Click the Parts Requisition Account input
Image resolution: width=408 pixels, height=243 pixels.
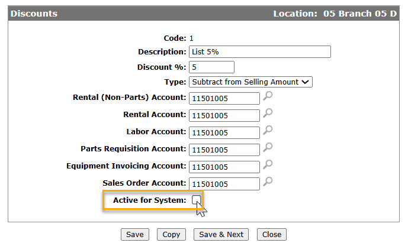coord(224,150)
